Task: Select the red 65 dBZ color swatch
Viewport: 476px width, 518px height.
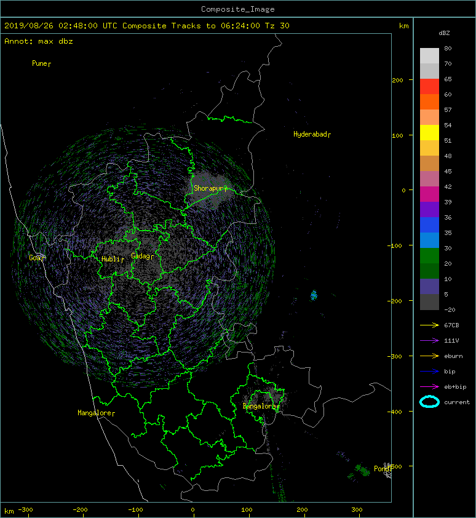Action: [x=429, y=86]
